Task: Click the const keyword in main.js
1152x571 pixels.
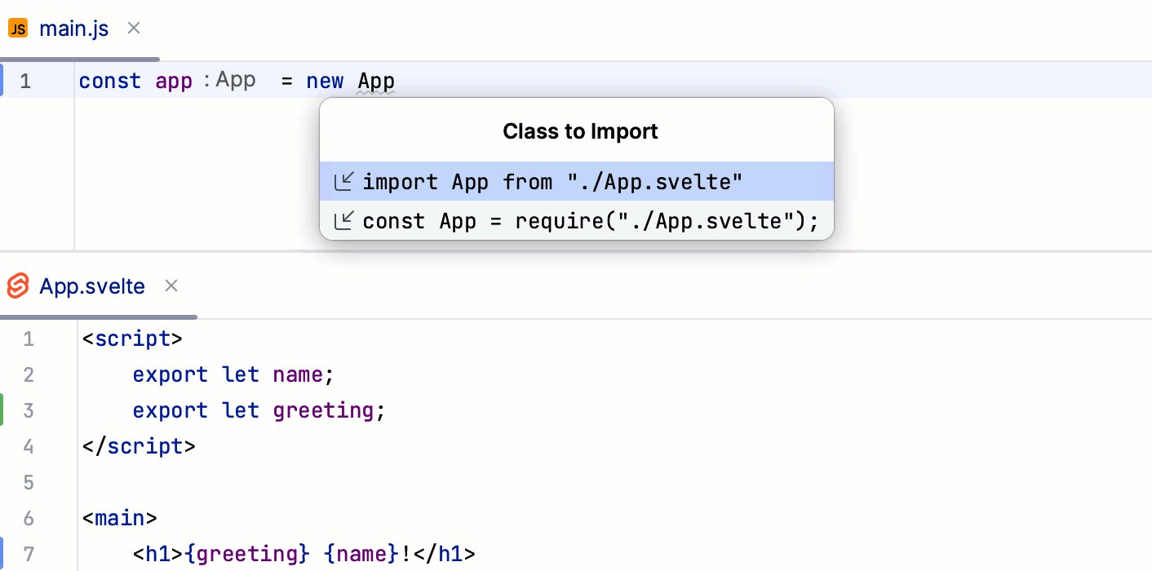Action: [109, 80]
